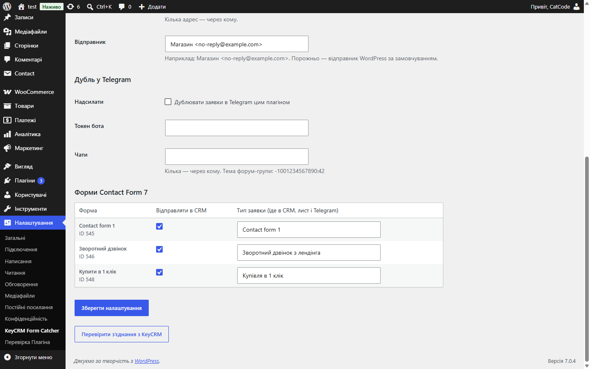Viewport: 590px width, 369px height.
Task: Click the Згорнути меню collapse arrow icon
Action: click(x=7, y=357)
